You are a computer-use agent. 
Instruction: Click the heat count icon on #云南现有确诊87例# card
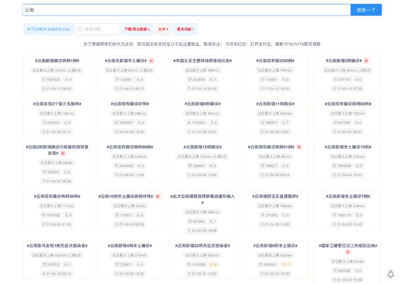pos(116,123)
